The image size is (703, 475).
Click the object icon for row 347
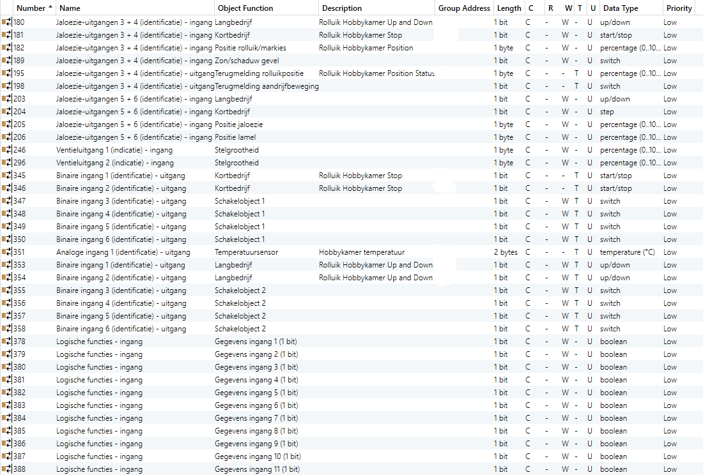click(7, 201)
